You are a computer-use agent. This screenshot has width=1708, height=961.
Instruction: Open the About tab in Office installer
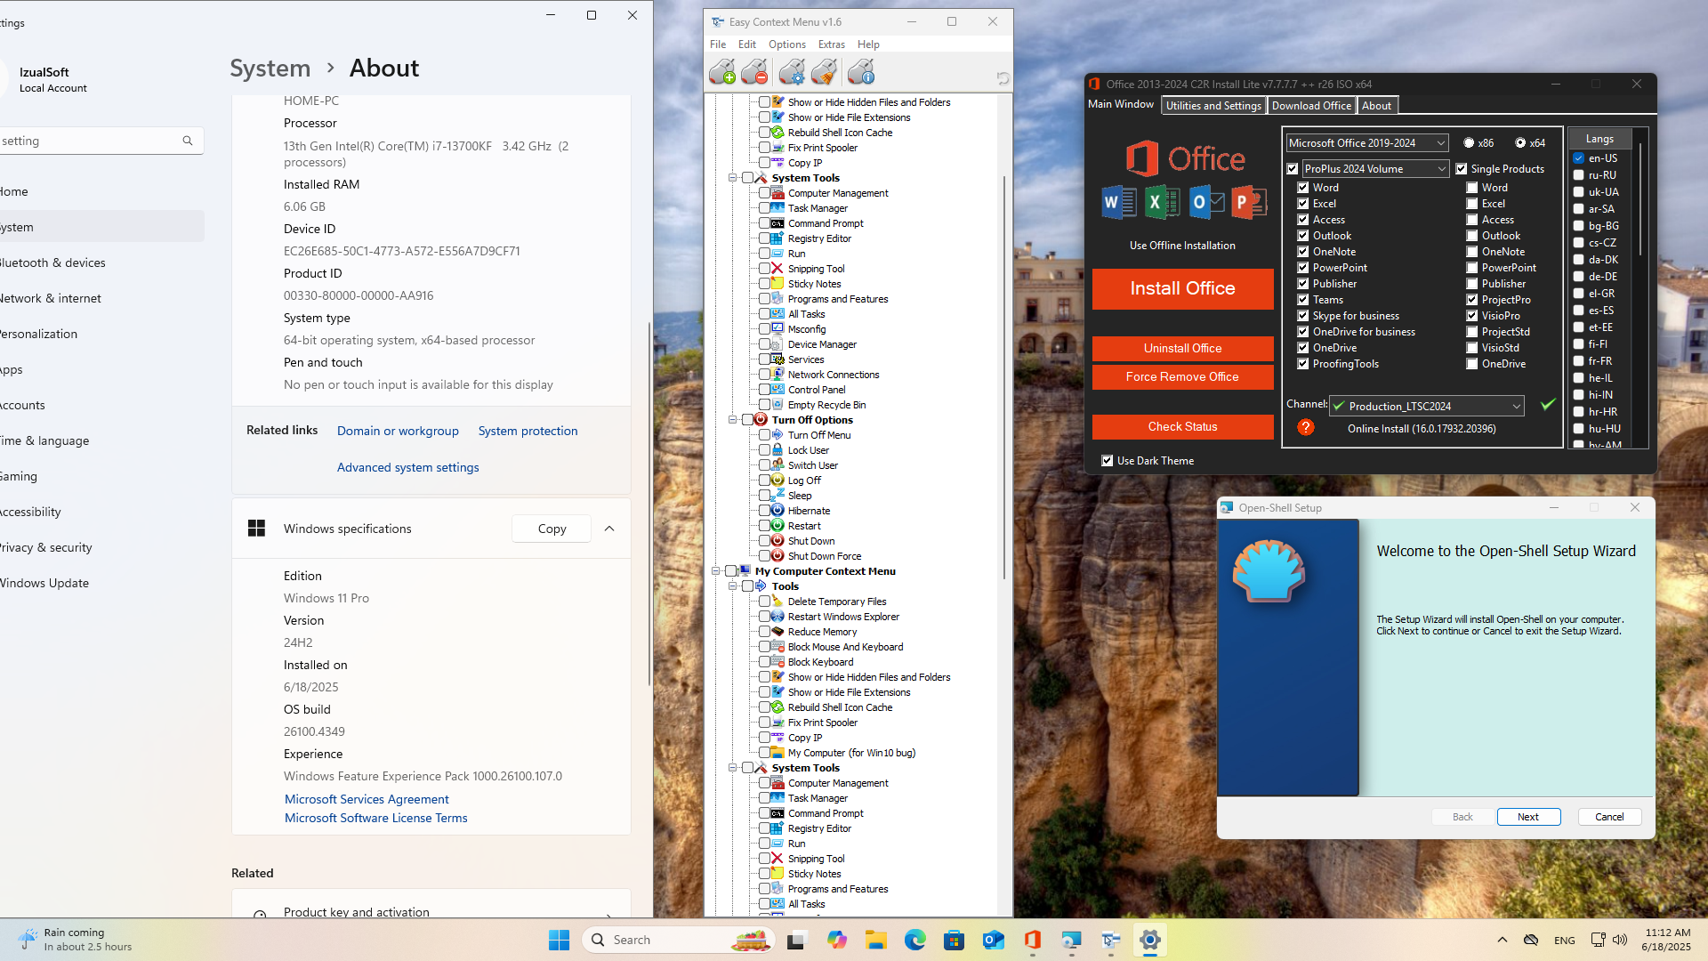[1376, 106]
